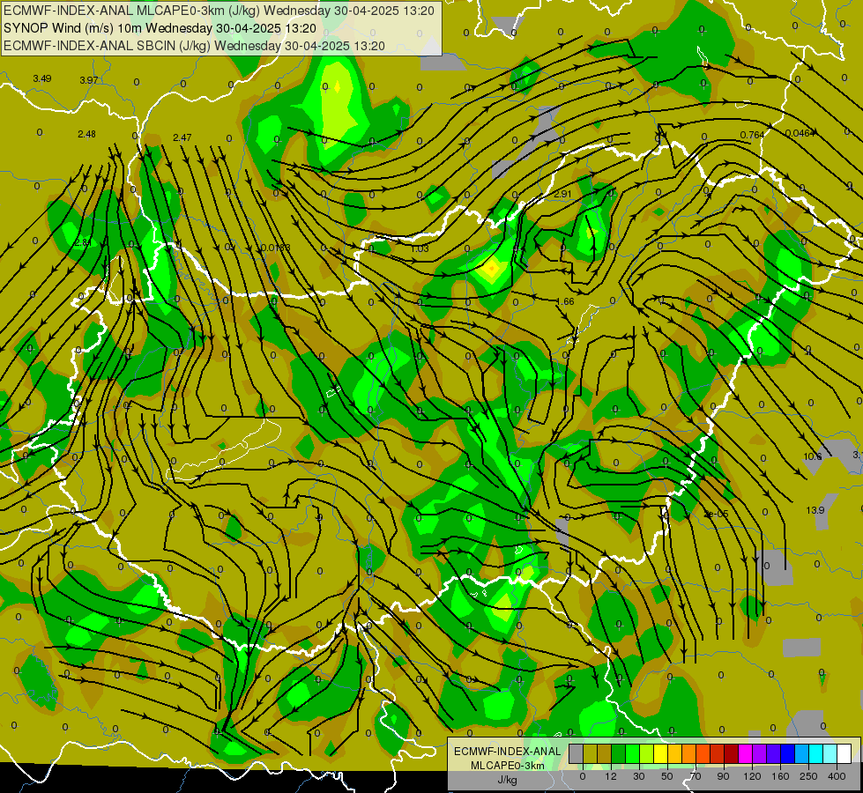Click the 'SYNOP Wind (m/s) 10m' title line
This screenshot has height=793, width=863.
click(x=160, y=28)
